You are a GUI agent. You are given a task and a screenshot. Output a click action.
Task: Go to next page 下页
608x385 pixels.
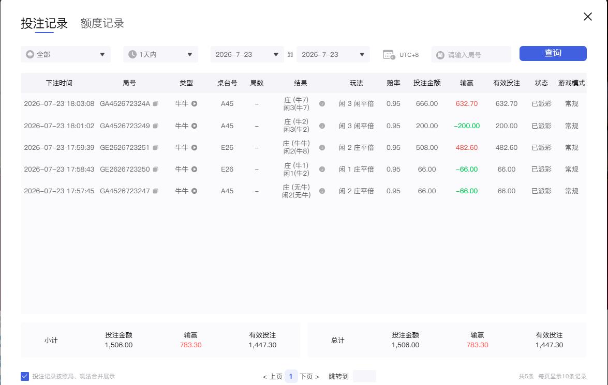(309, 377)
